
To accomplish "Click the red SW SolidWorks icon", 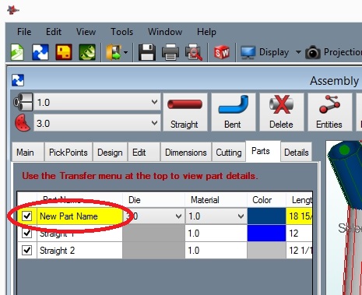I will click(222, 52).
